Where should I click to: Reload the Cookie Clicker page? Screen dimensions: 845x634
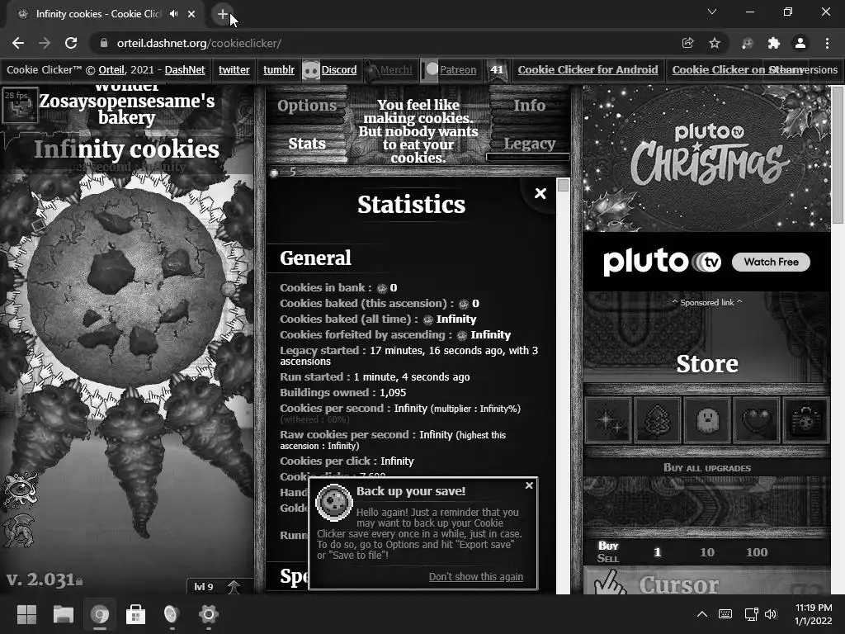(71, 43)
